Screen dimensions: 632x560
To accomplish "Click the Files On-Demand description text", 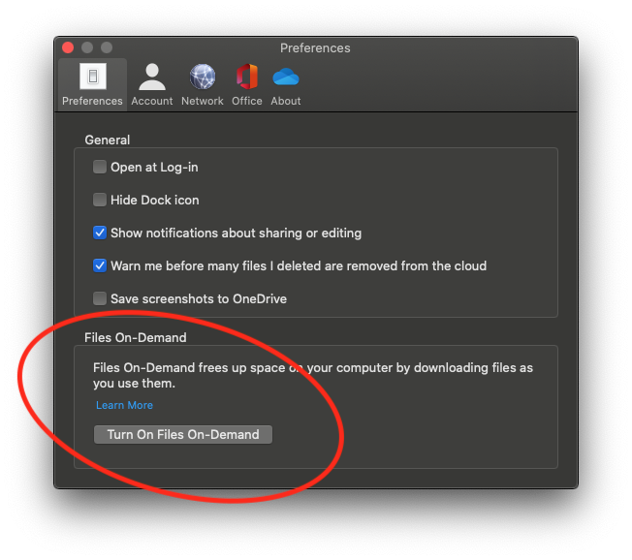I will (x=313, y=375).
